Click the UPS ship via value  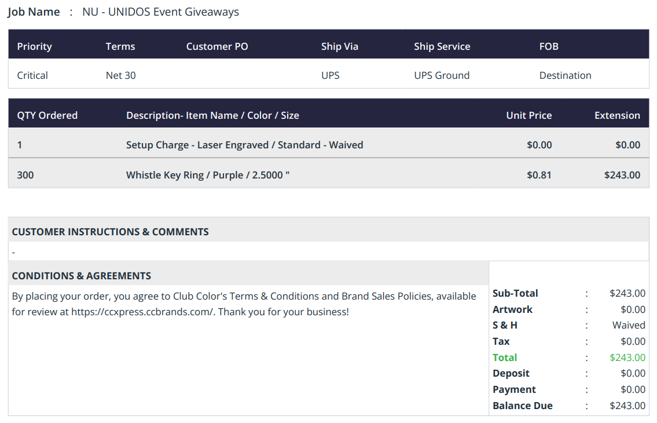pos(330,75)
